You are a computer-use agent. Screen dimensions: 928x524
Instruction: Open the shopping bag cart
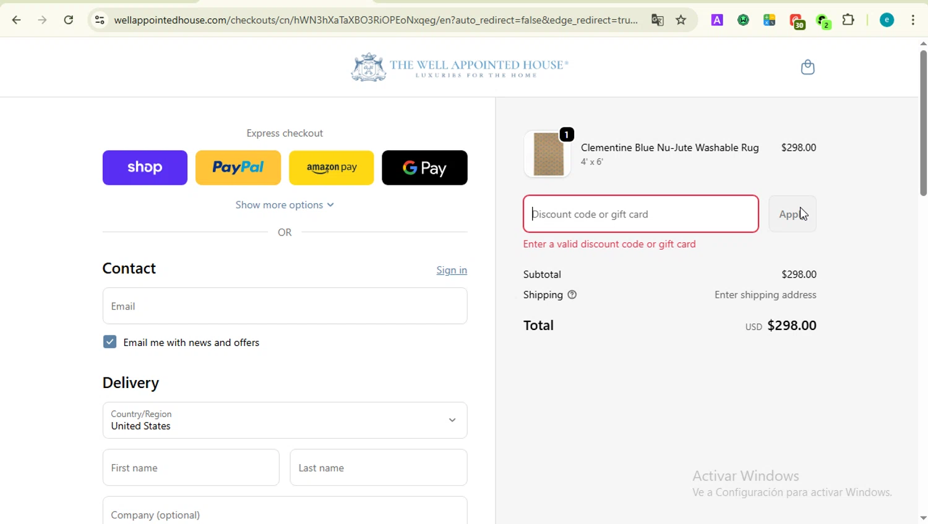pos(807,67)
